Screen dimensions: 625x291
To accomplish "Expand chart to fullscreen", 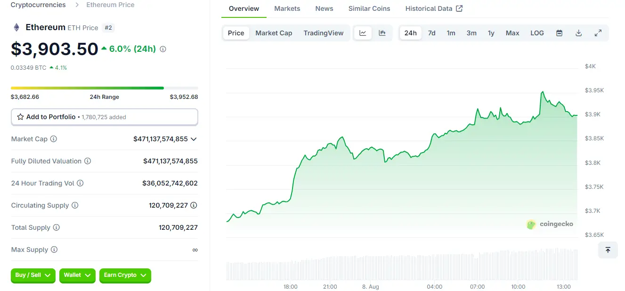I will pos(598,33).
